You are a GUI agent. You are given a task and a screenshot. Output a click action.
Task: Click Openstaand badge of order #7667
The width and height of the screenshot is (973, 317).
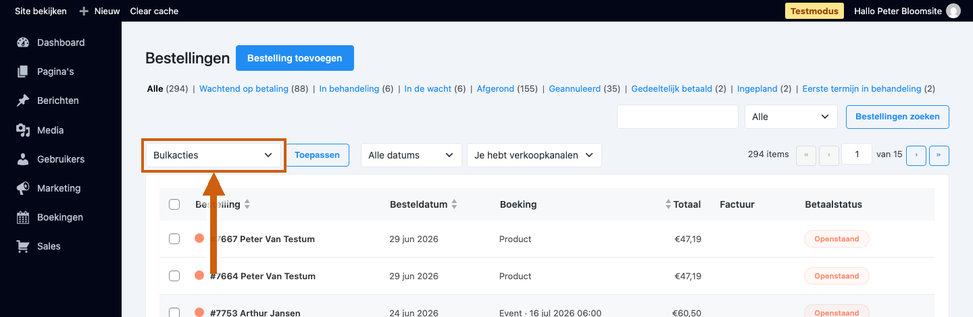[x=837, y=239]
